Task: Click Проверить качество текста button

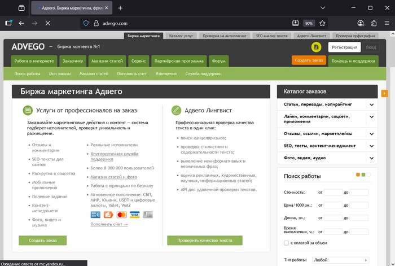Action: (x=205, y=240)
